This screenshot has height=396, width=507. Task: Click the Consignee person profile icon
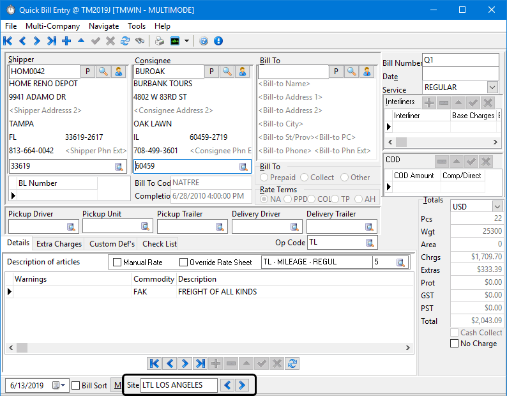[x=242, y=72]
